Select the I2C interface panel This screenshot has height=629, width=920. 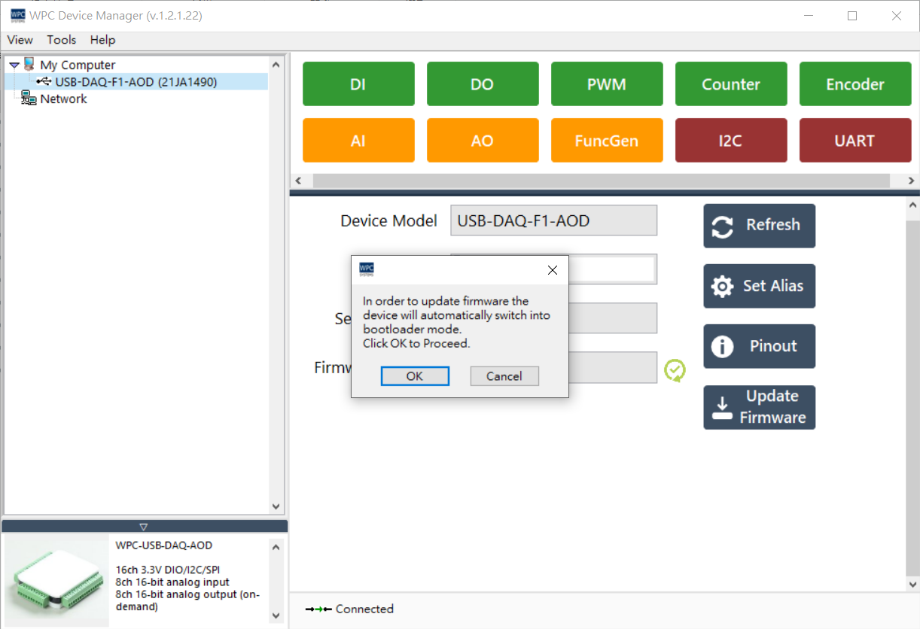[x=731, y=140]
